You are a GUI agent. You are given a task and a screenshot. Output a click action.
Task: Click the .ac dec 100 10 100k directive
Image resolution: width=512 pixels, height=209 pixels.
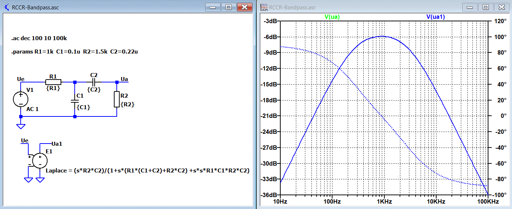pos(39,38)
